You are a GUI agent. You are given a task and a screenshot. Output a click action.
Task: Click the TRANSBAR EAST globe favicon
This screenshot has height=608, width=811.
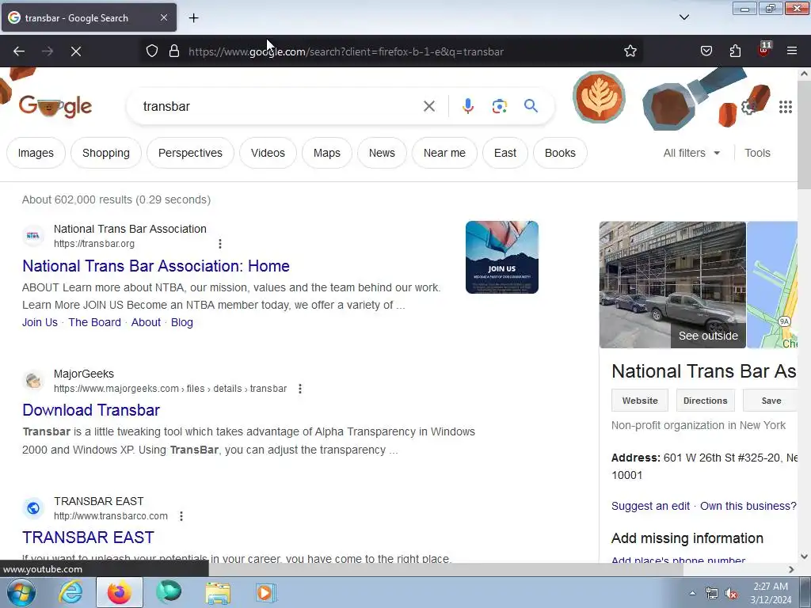[33, 508]
